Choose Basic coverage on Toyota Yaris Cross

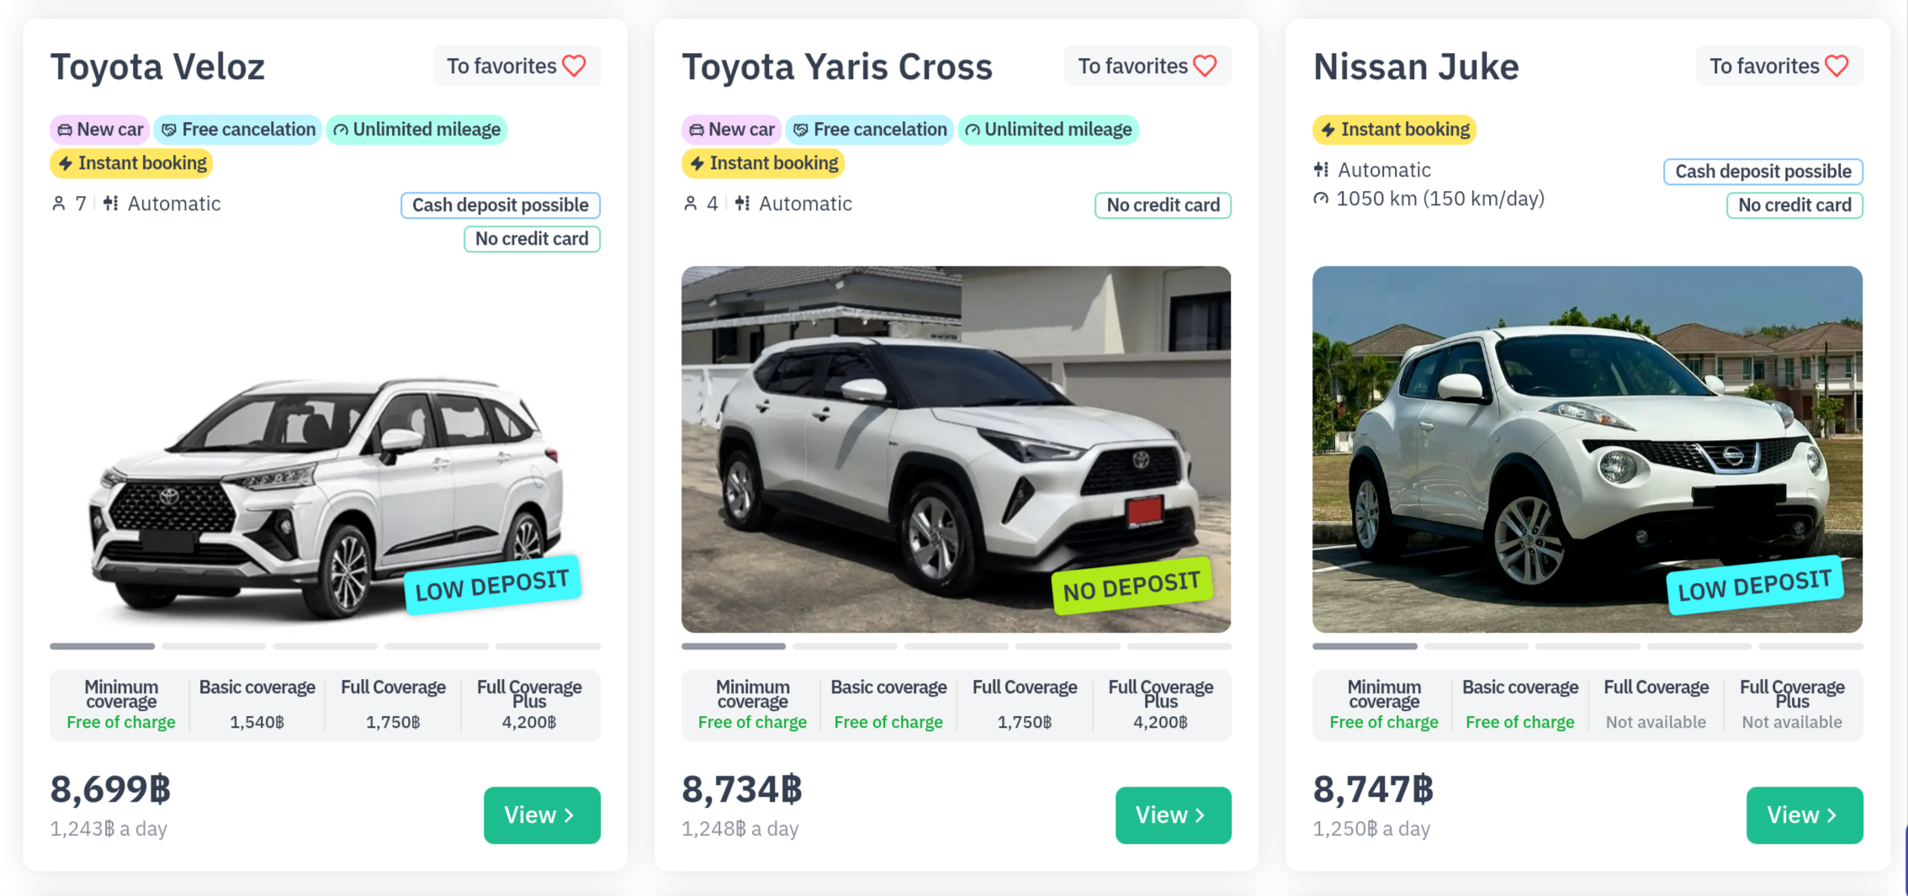tap(888, 705)
